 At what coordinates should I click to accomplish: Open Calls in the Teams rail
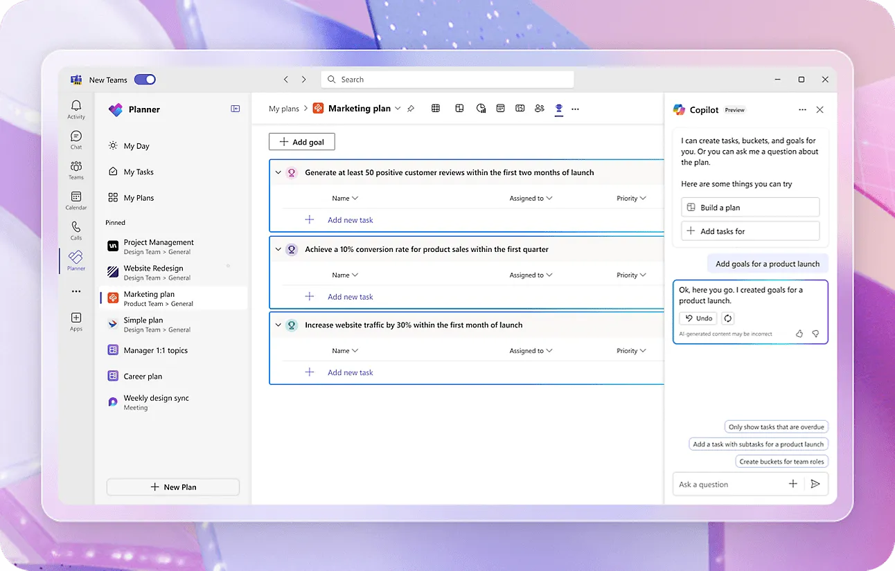click(x=76, y=230)
